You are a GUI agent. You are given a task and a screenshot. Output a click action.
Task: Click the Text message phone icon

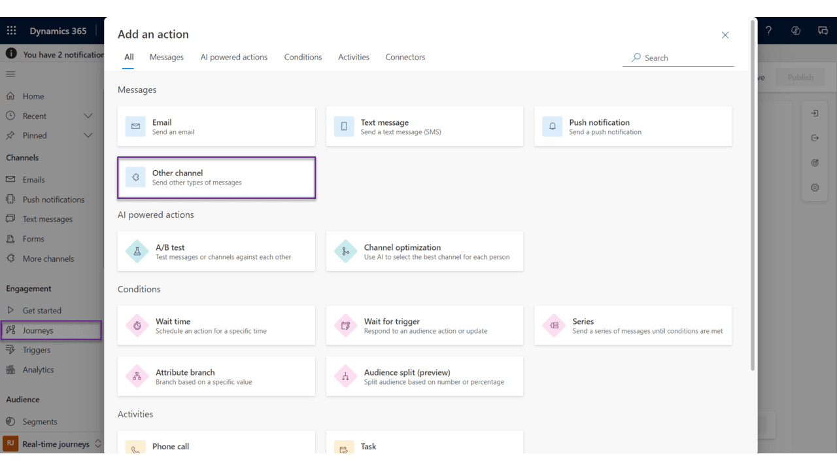pyautogui.click(x=344, y=126)
